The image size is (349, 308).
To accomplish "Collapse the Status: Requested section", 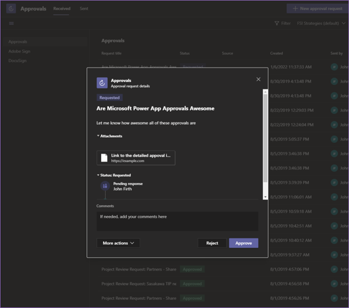I will click(x=114, y=175).
